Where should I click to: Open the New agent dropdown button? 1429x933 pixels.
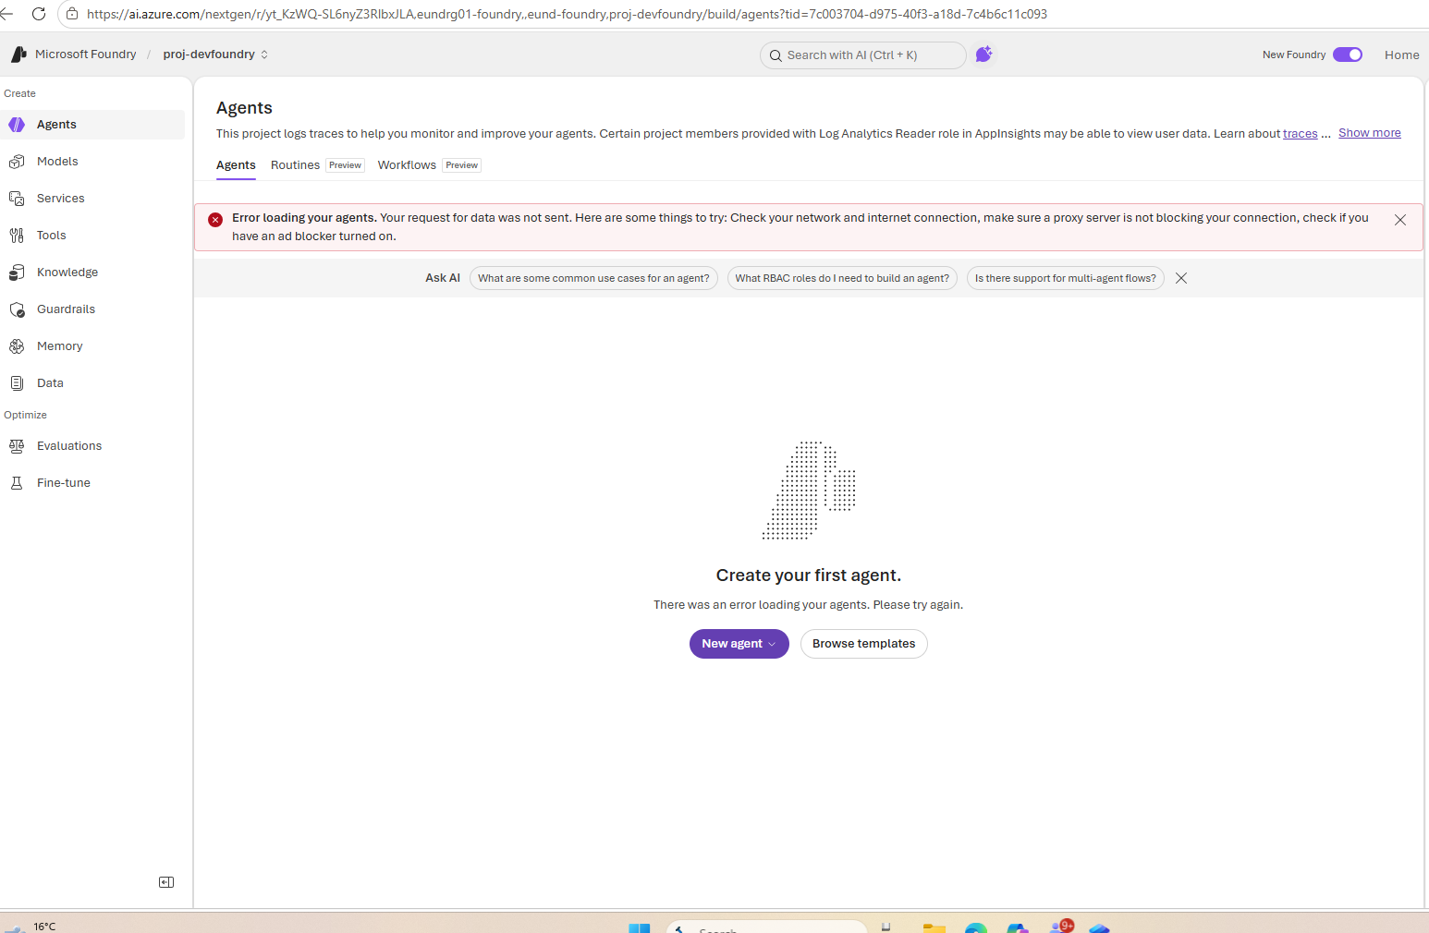point(739,644)
